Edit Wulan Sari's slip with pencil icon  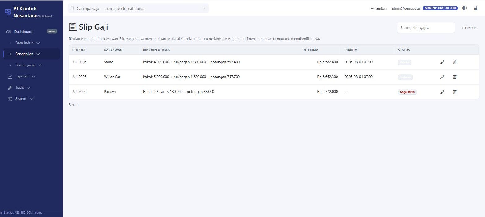pyautogui.click(x=442, y=77)
